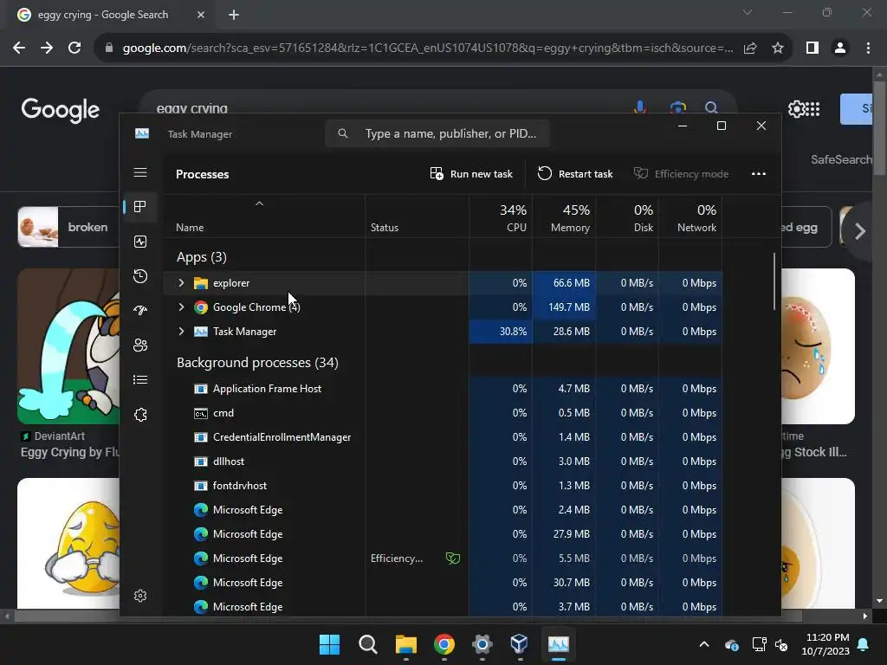Click the Google logo

(61, 110)
